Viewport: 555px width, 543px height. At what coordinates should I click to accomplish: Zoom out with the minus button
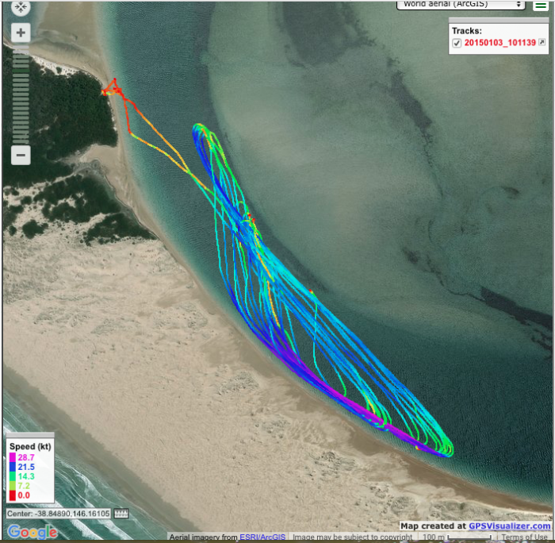[x=21, y=155]
